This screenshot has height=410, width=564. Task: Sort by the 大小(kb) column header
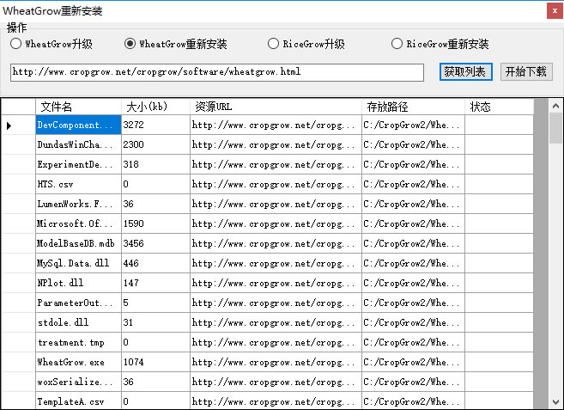[155, 107]
